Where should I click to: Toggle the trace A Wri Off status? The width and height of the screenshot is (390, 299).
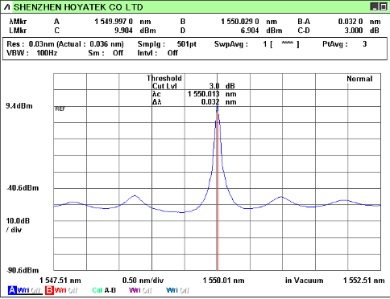[x=29, y=290]
